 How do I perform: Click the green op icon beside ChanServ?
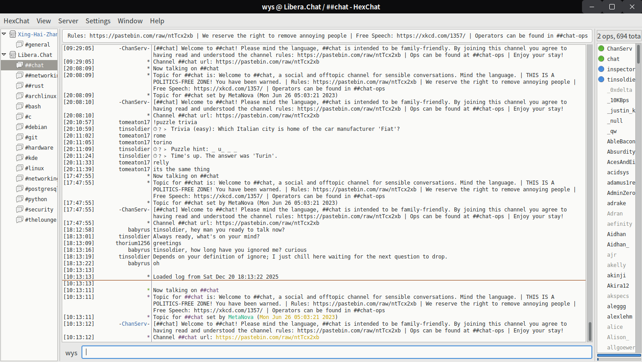(601, 48)
